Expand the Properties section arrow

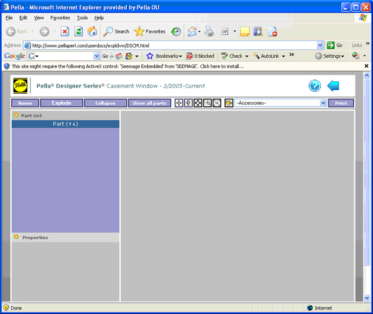coord(16,237)
